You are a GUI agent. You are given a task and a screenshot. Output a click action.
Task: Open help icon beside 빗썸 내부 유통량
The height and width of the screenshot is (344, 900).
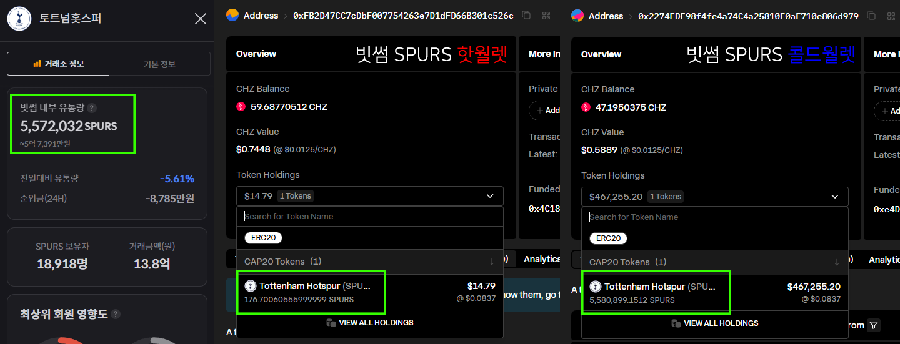(x=92, y=107)
